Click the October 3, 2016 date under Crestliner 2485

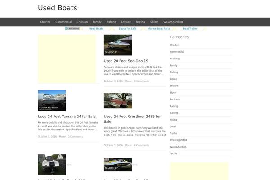point(113,145)
